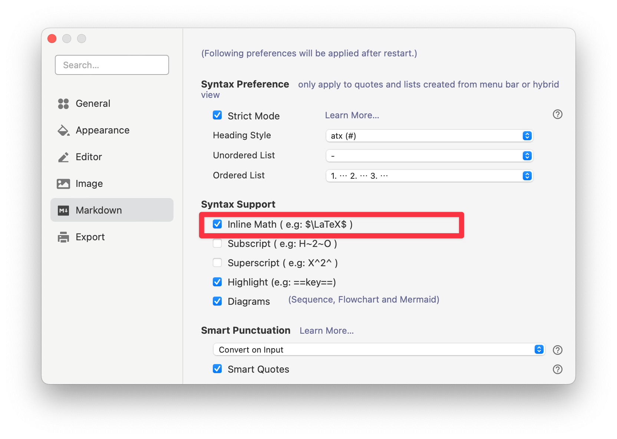617x439 pixels.
Task: Click the help icon beside Strict Mode
Action: click(557, 115)
